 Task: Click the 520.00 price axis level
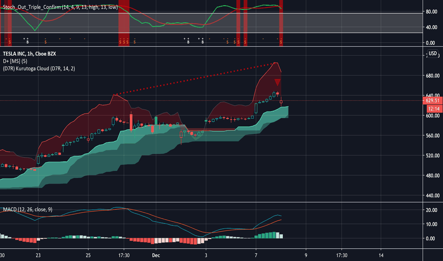pyautogui.click(x=433, y=156)
